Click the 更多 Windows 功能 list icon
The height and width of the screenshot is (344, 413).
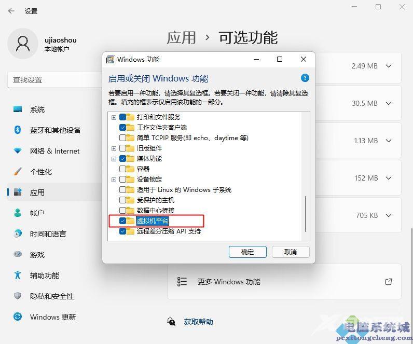pyautogui.click(x=182, y=282)
